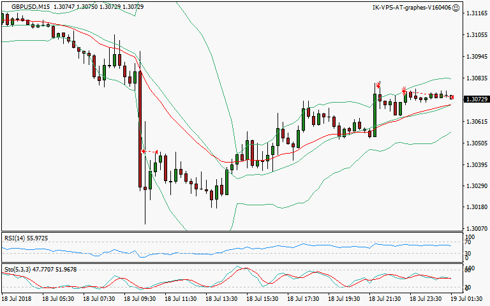This screenshot has width=490, height=306.
Task: Click the RSI 70 level label
Action: tap(468, 242)
